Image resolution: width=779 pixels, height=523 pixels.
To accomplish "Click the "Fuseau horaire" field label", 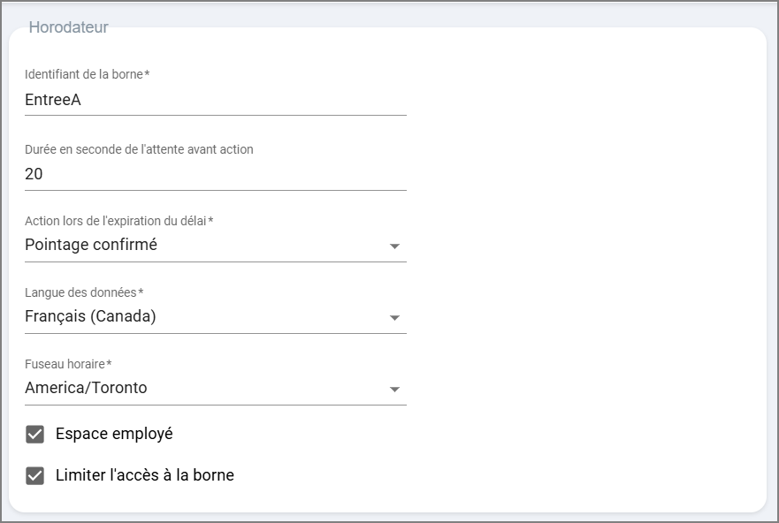I will point(65,363).
